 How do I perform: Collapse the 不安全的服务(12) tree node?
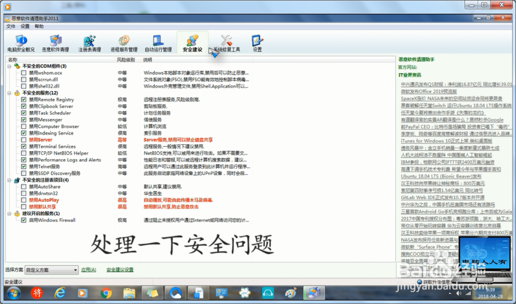click(x=9, y=93)
